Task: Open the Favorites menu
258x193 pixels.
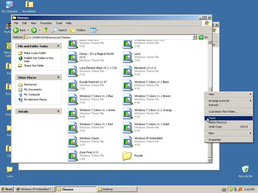Action: 46,23
